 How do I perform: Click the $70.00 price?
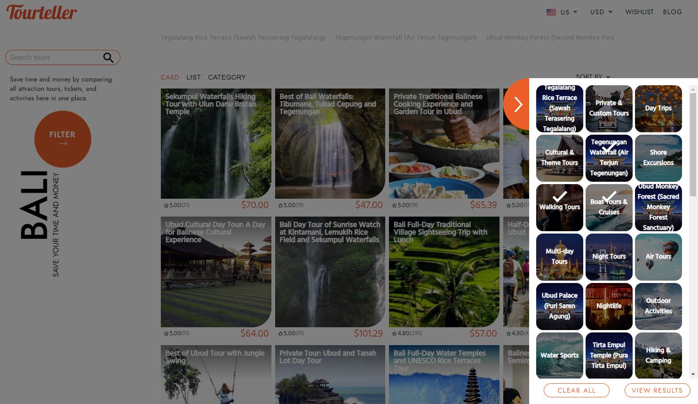click(255, 205)
